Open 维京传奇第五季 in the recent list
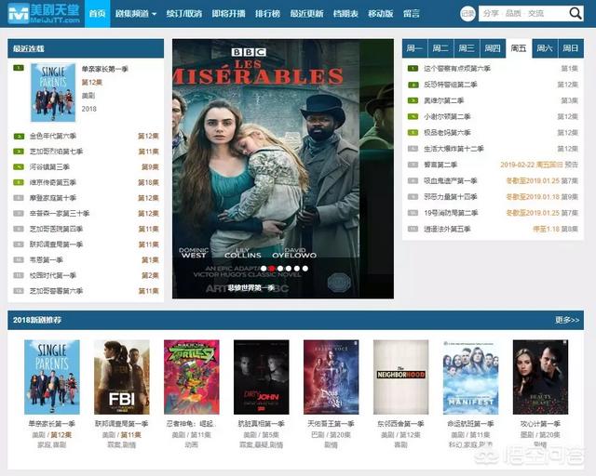The width and height of the screenshot is (596, 476). pos(53,182)
